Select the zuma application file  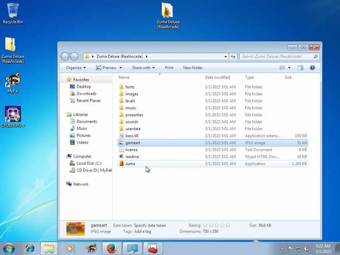(x=213, y=164)
